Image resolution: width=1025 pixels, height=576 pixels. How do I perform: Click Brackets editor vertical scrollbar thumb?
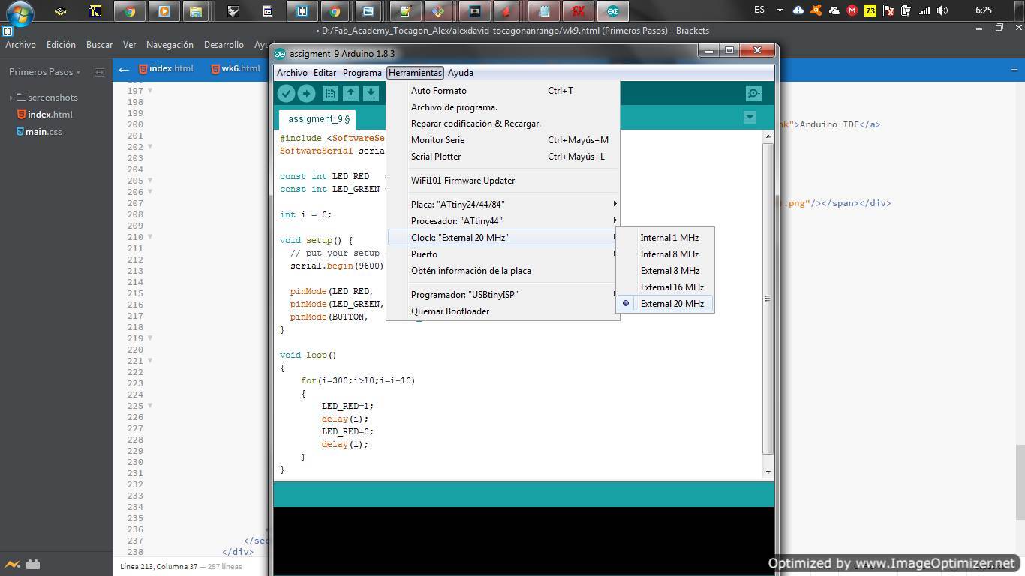(x=1020, y=482)
